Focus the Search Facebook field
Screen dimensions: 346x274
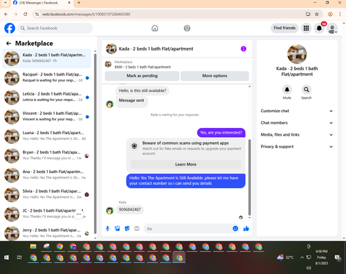tap(55, 28)
